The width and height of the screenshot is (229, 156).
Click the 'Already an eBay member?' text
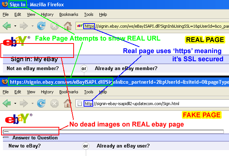click(x=126, y=68)
